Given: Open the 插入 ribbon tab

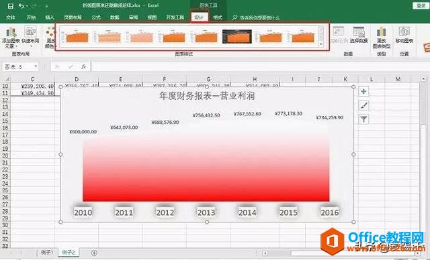Looking at the screenshot, I should [50, 17].
